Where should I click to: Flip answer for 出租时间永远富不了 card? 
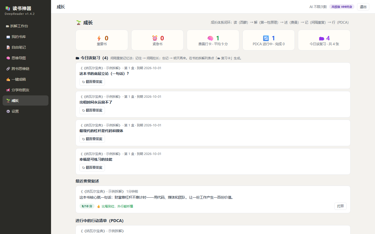92,110
